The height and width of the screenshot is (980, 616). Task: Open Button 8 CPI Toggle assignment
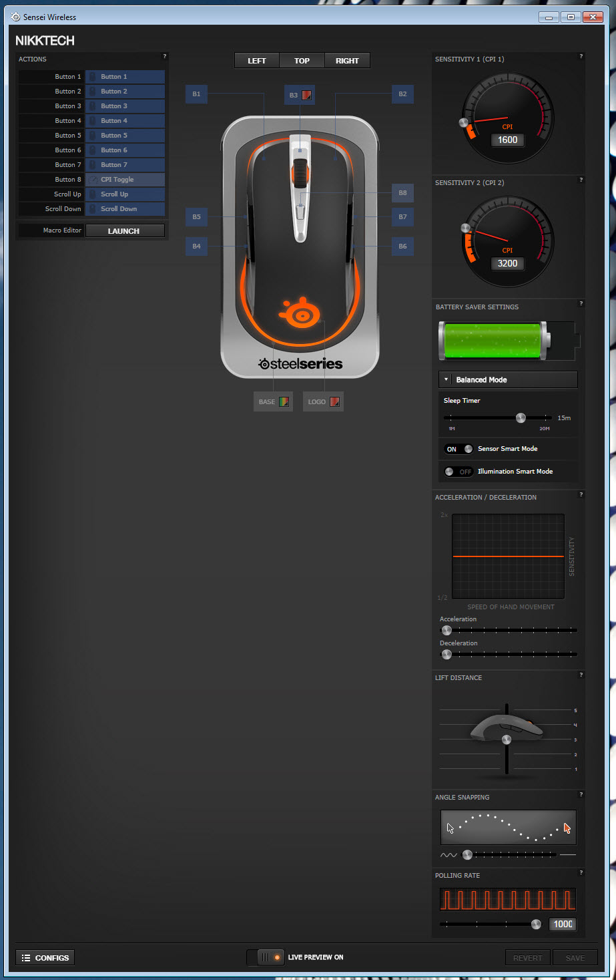click(125, 180)
